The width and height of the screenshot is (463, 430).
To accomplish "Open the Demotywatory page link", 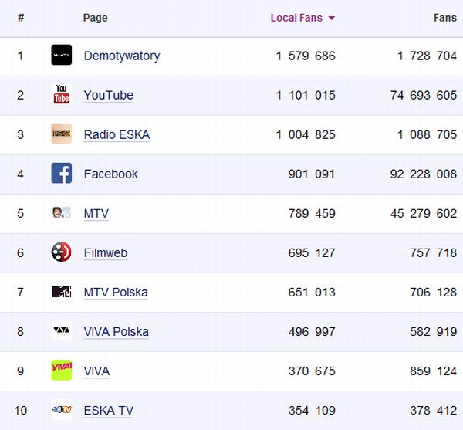I will pyautogui.click(x=122, y=56).
